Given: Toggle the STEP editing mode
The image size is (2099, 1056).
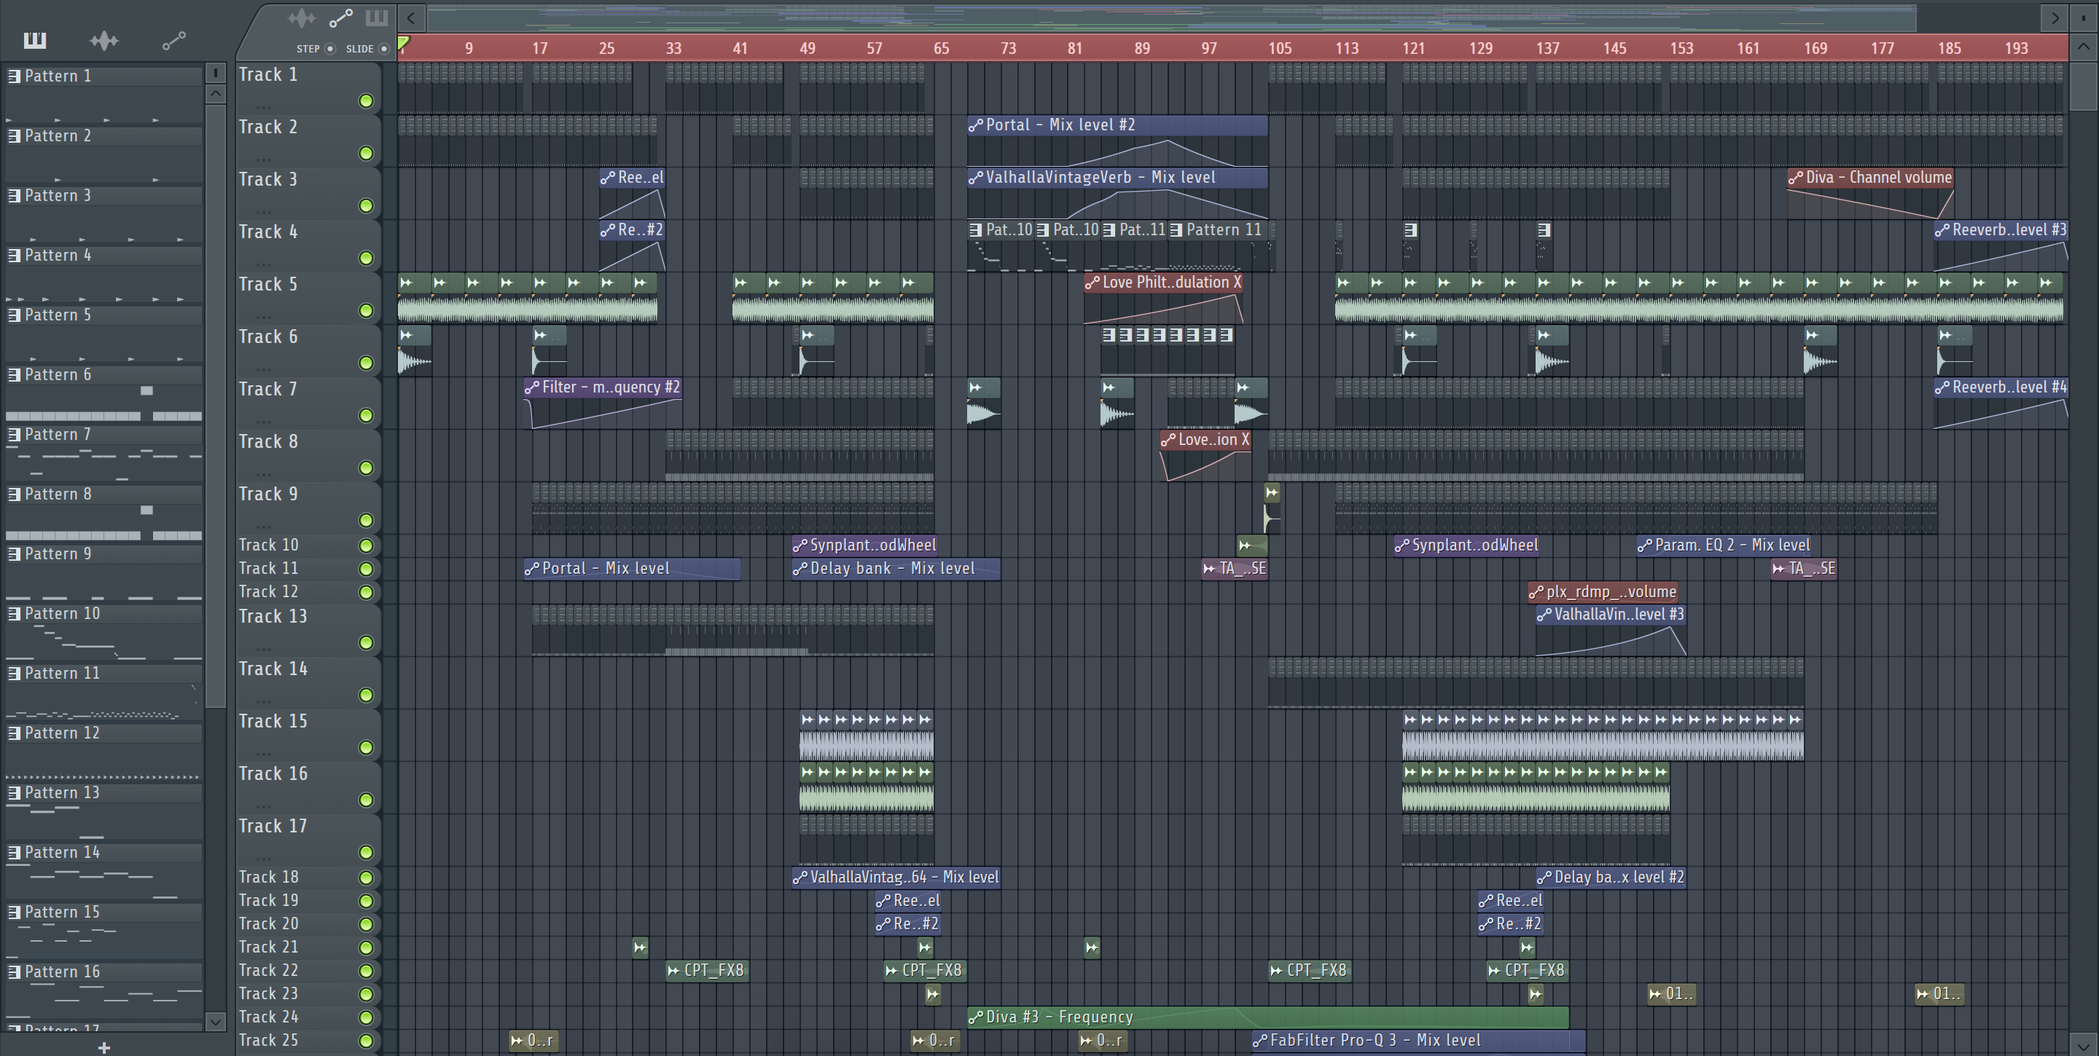Looking at the screenshot, I should pos(330,49).
